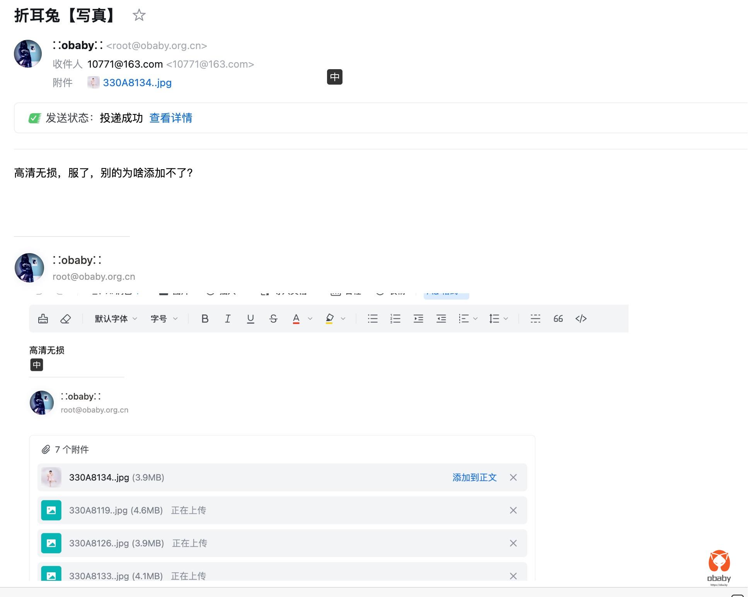Decrease the paragraph indent
This screenshot has height=597, width=748.
(x=441, y=319)
